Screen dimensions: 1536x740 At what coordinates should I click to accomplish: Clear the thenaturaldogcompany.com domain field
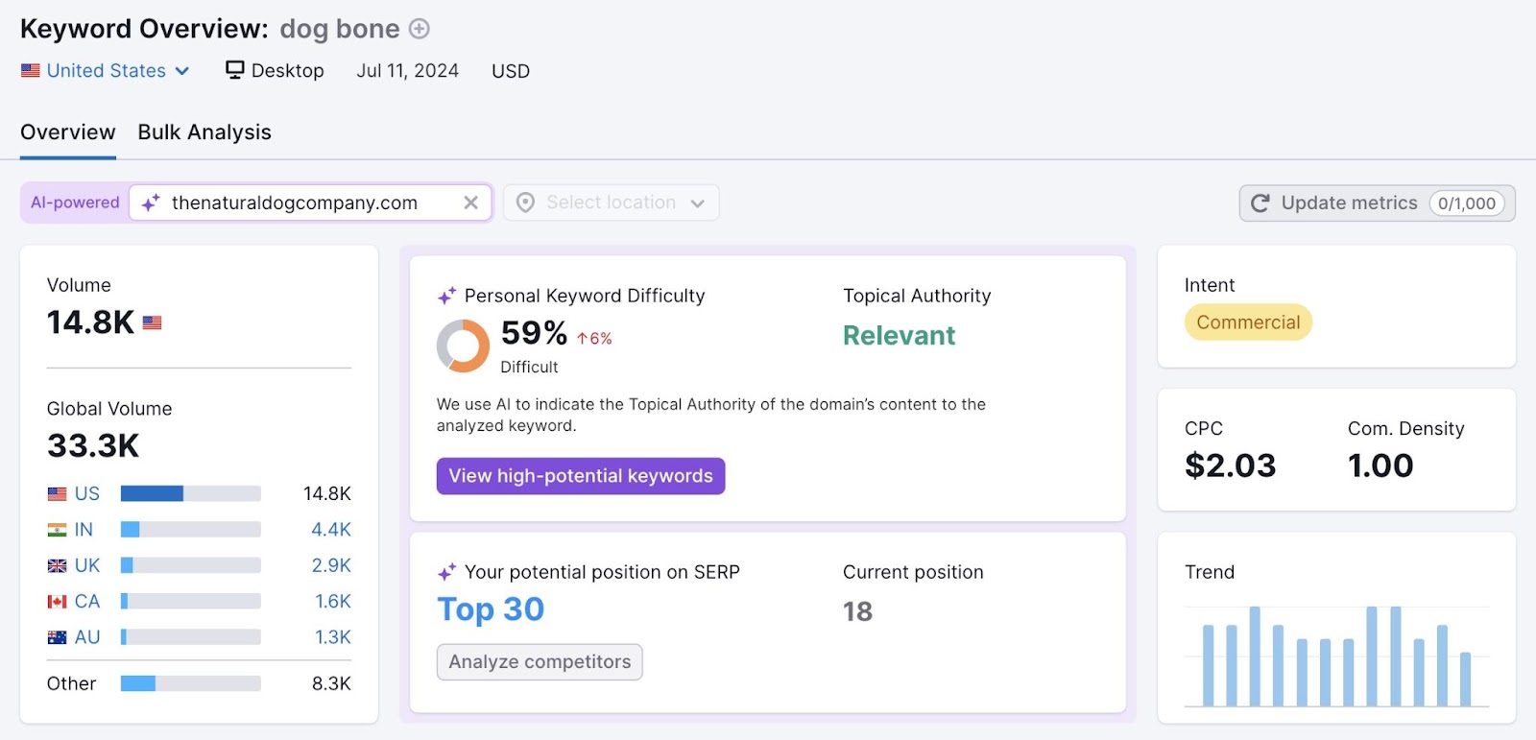470,203
